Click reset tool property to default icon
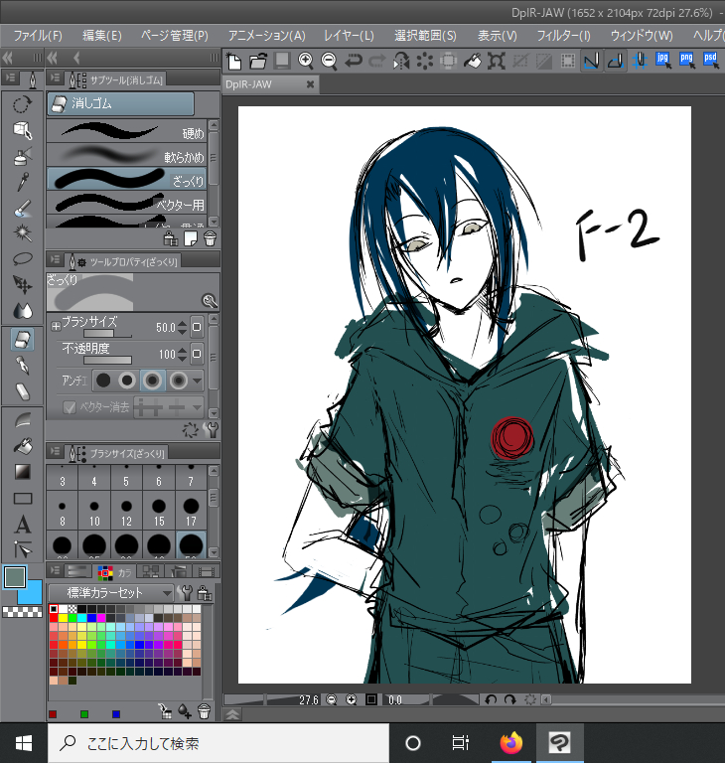Viewport: 725px width, 765px height. (x=190, y=430)
